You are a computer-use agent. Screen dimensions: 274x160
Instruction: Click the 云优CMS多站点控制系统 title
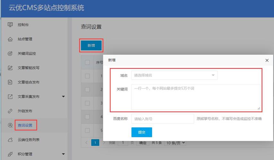(47, 8)
